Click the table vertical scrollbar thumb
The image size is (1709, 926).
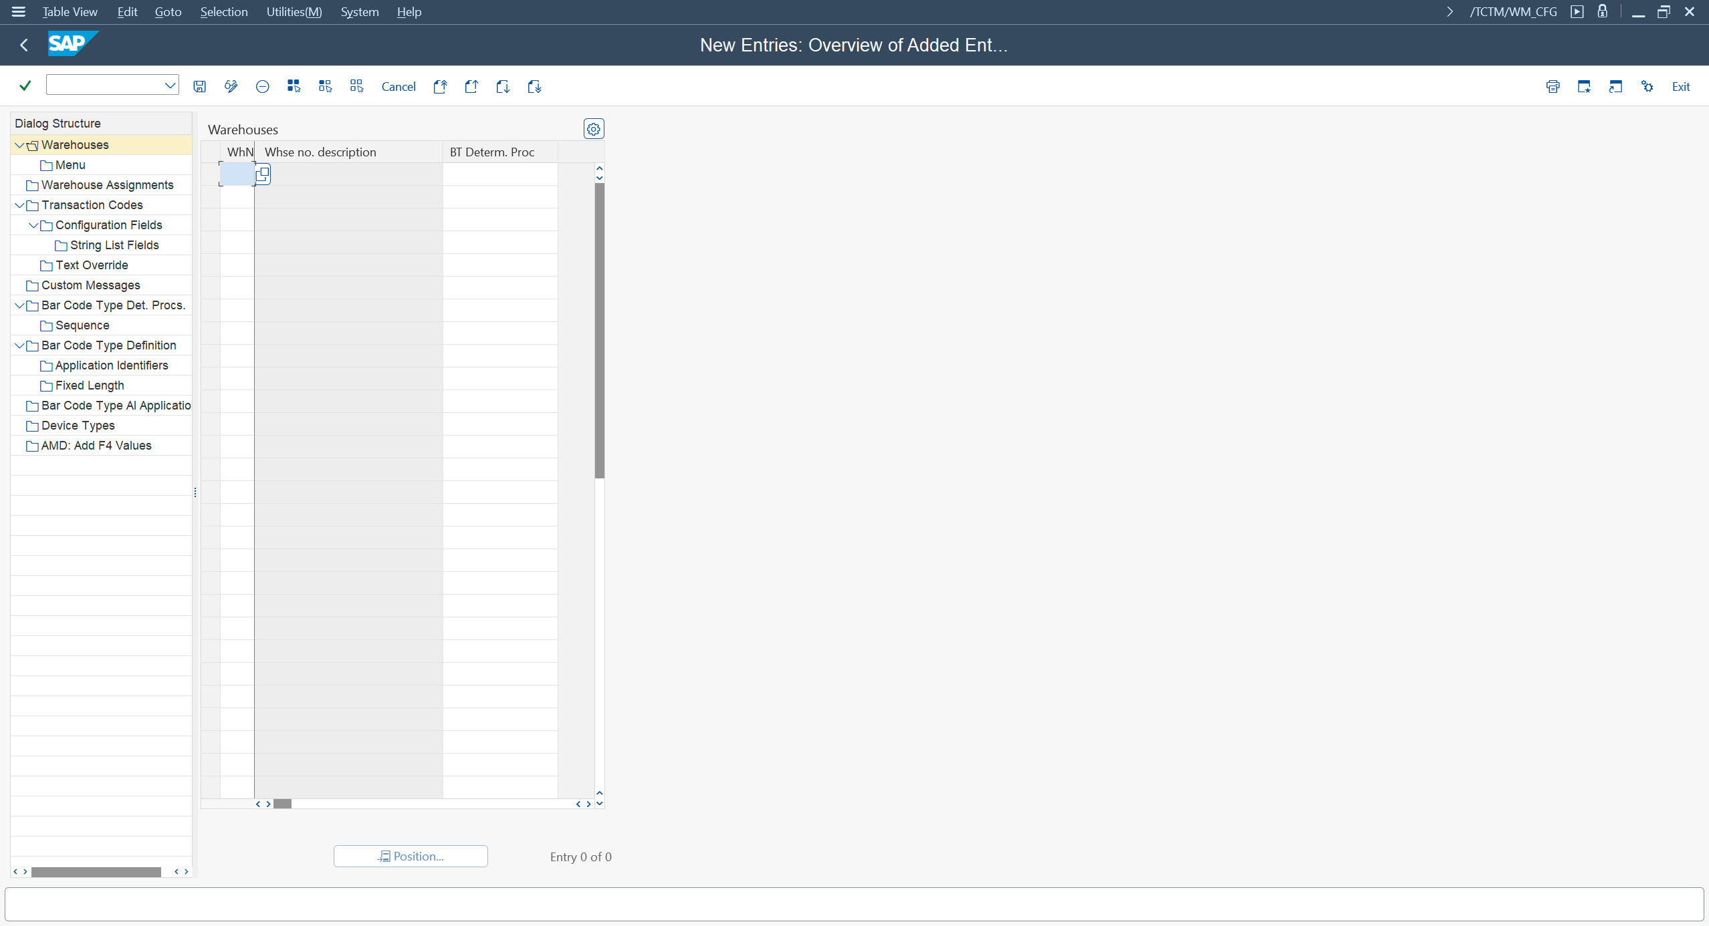pos(600,331)
